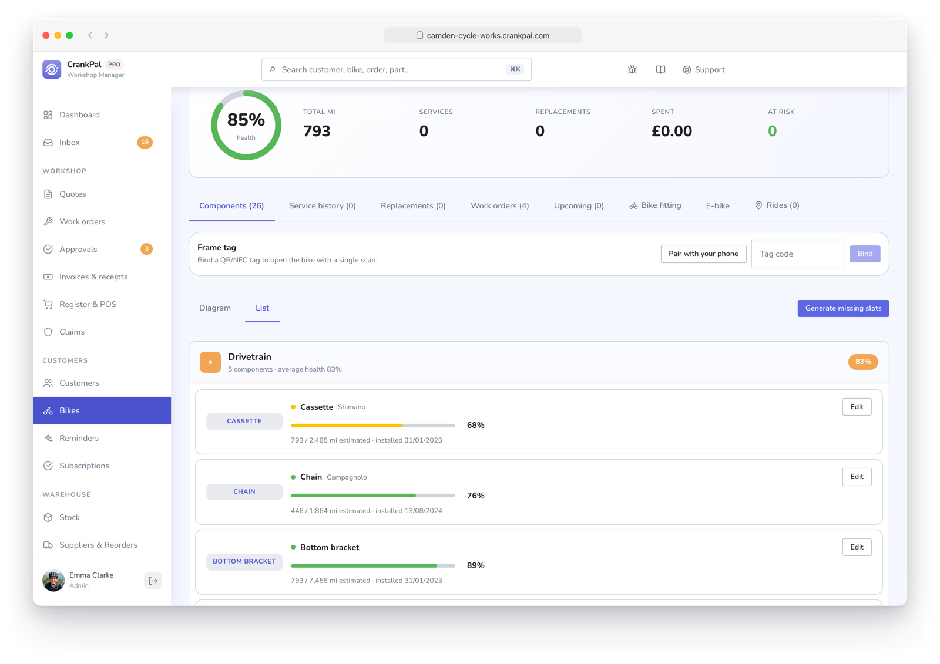The height and width of the screenshot is (664, 940).
Task: Open Work orders (4) tab
Action: tap(500, 206)
